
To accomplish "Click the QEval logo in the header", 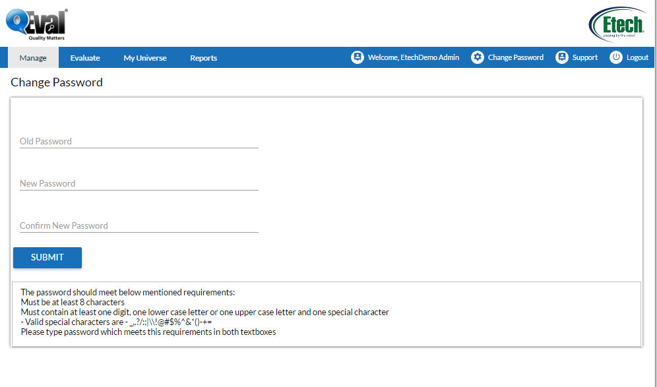I will [36, 24].
